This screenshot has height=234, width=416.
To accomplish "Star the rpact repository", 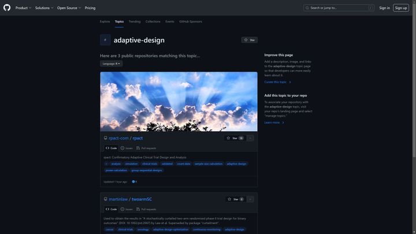I will click(235, 138).
